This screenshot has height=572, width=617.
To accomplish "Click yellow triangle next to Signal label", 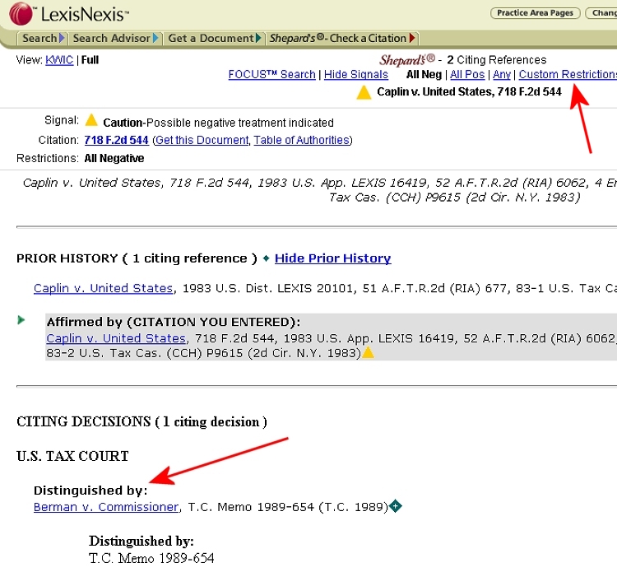I will click(x=91, y=120).
